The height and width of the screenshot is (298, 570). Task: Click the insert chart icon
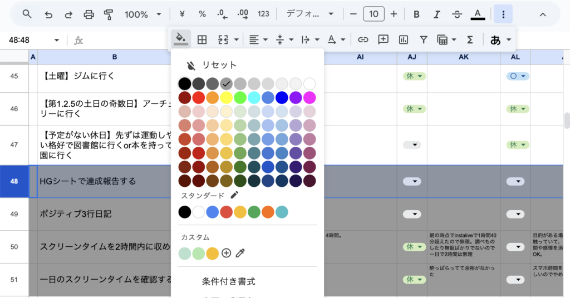pos(404,39)
